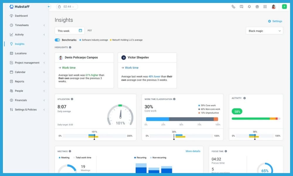Click the Insights lightbulb icon
The width and height of the screenshot is (293, 176).
click(11, 44)
